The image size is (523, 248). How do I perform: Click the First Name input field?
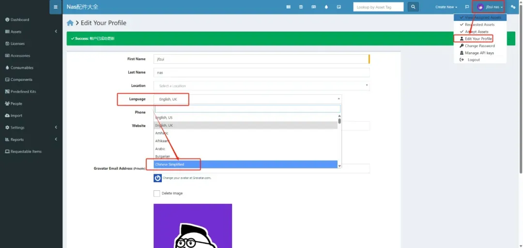tap(261, 59)
